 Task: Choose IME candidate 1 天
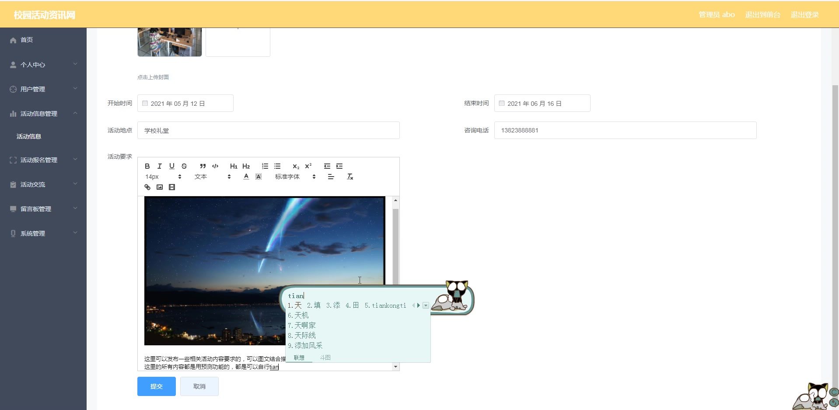click(x=295, y=305)
